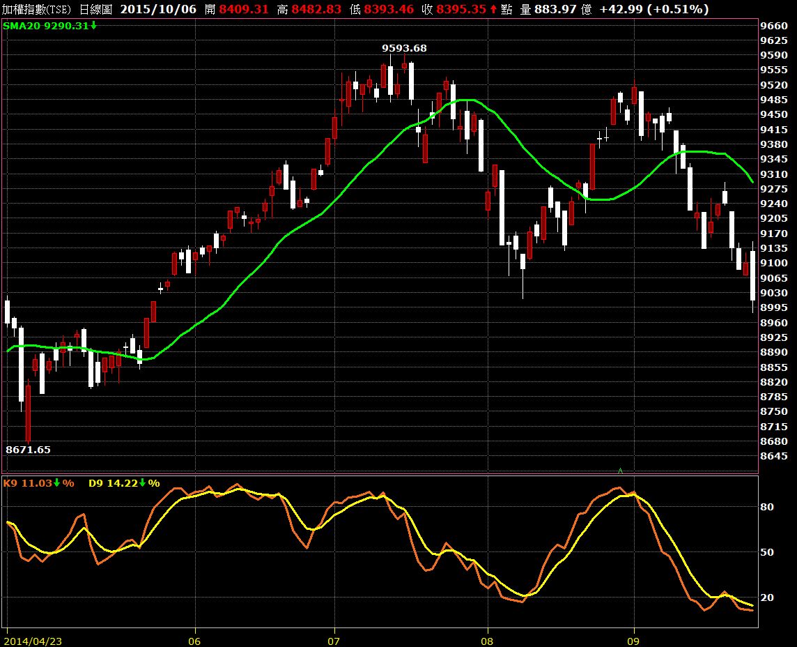
Task: Click the 8960 price axis label
Action: point(774,322)
